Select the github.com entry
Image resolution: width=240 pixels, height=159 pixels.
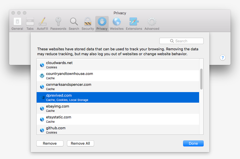pyautogui.click(x=118, y=130)
